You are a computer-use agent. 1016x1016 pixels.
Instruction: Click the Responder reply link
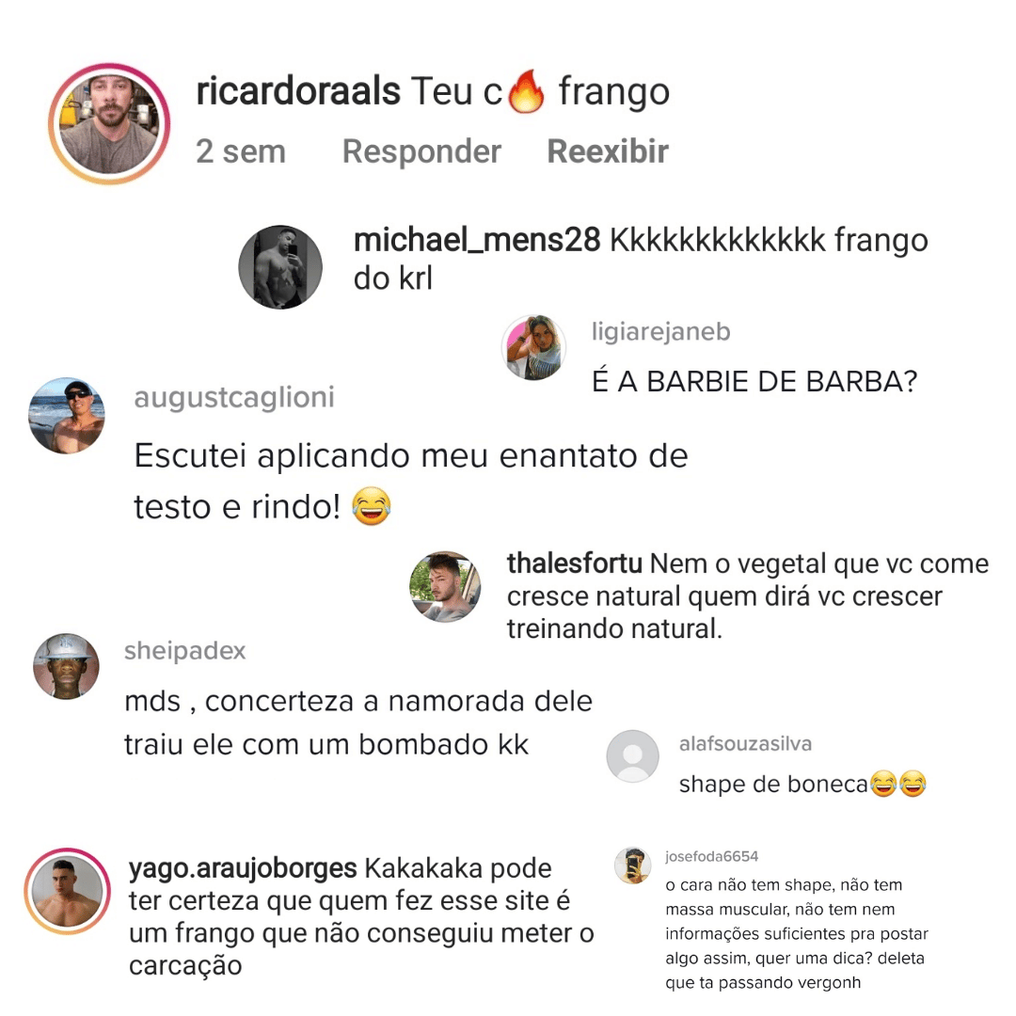click(421, 151)
